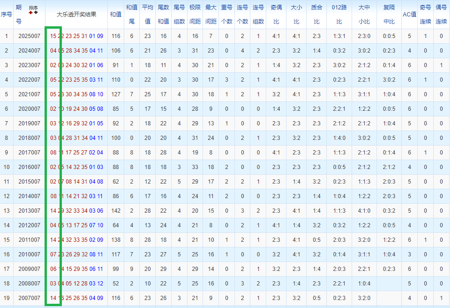This screenshot has height=308, width=452.
Task: Click 平均值 value 10 in row 2008007
Action: 148,284
